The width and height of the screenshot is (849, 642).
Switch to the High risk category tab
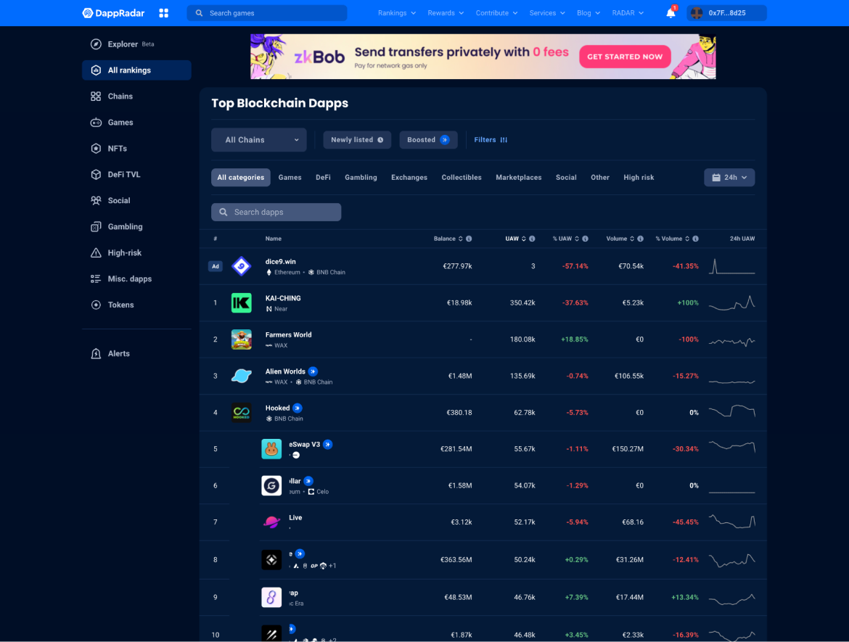click(x=639, y=178)
